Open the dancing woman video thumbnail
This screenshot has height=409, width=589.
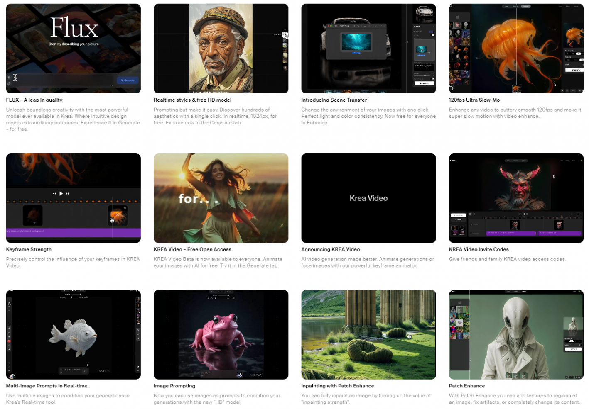tap(221, 198)
